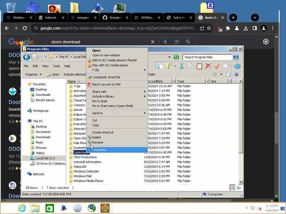This screenshot has height=214, width=286.
Task: Choose Open in new window
Action: pos(106,55)
